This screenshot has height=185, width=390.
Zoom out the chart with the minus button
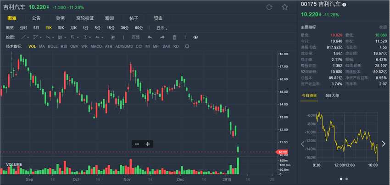coord(137,144)
